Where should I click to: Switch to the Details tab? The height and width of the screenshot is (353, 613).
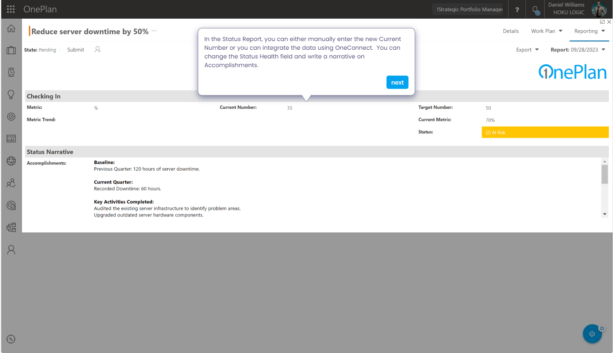[x=511, y=31]
